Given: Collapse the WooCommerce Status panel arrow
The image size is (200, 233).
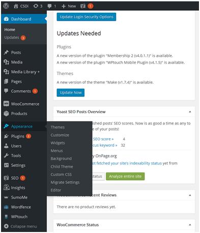Looking at the screenshot, I should click(190, 225).
